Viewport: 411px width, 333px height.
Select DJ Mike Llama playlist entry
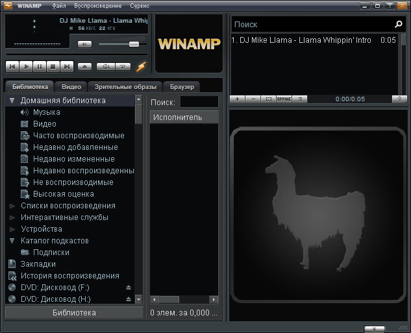click(x=314, y=40)
